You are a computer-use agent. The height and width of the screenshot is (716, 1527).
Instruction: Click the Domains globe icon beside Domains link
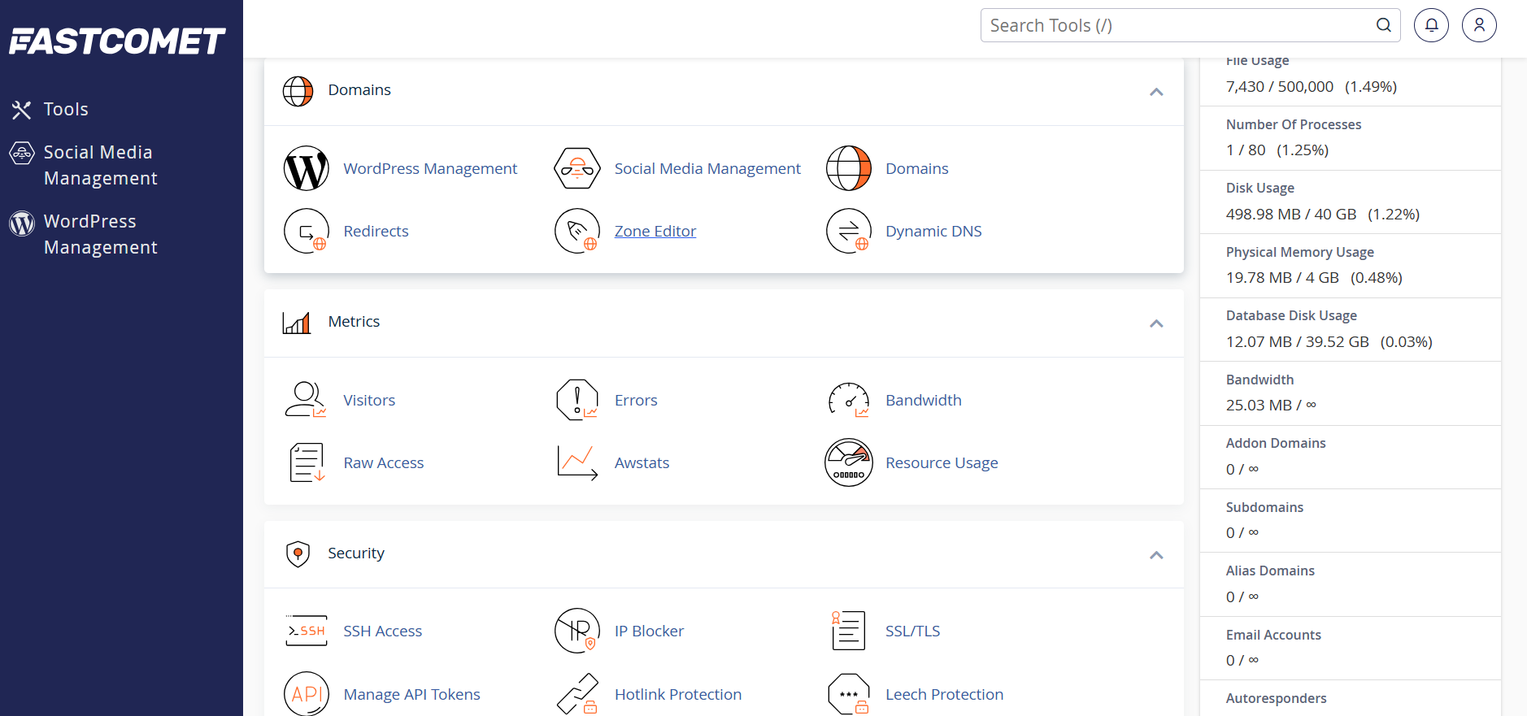pos(849,168)
